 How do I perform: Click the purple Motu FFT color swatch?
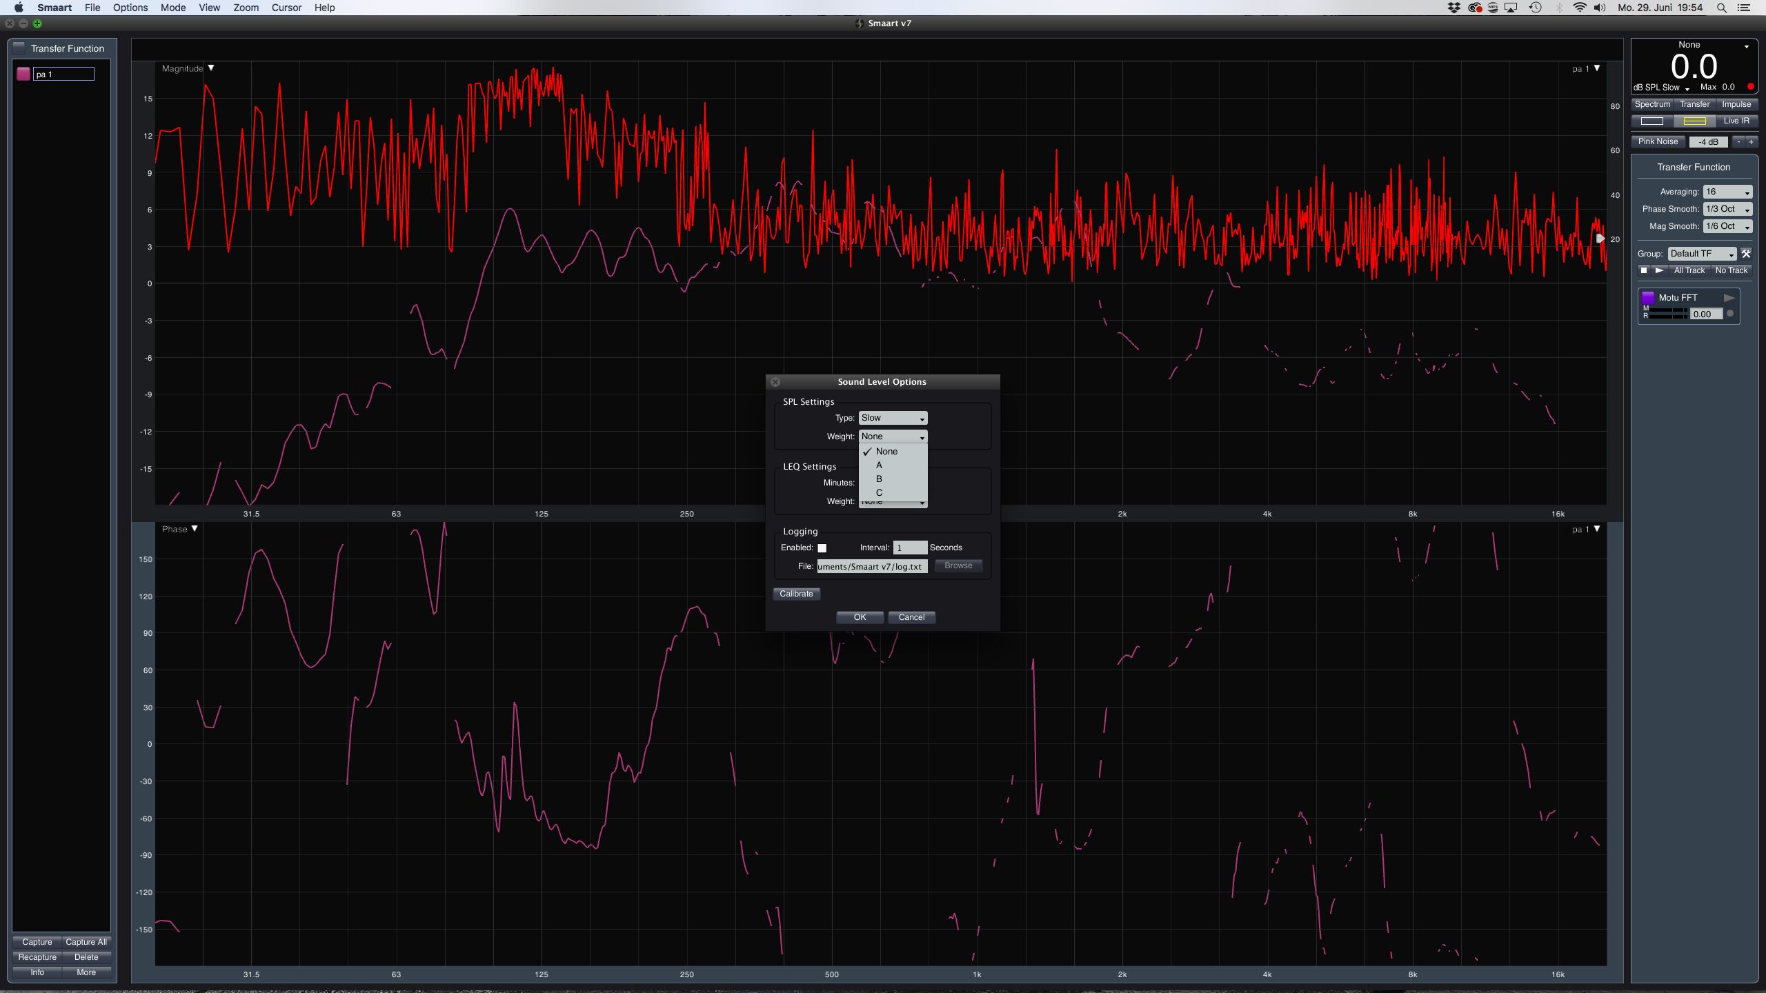pos(1648,297)
